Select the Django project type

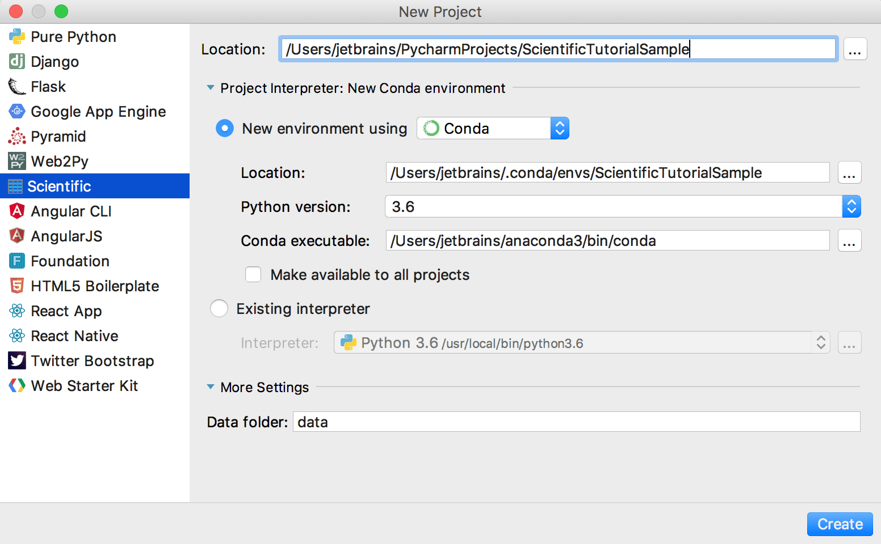tap(16, 61)
